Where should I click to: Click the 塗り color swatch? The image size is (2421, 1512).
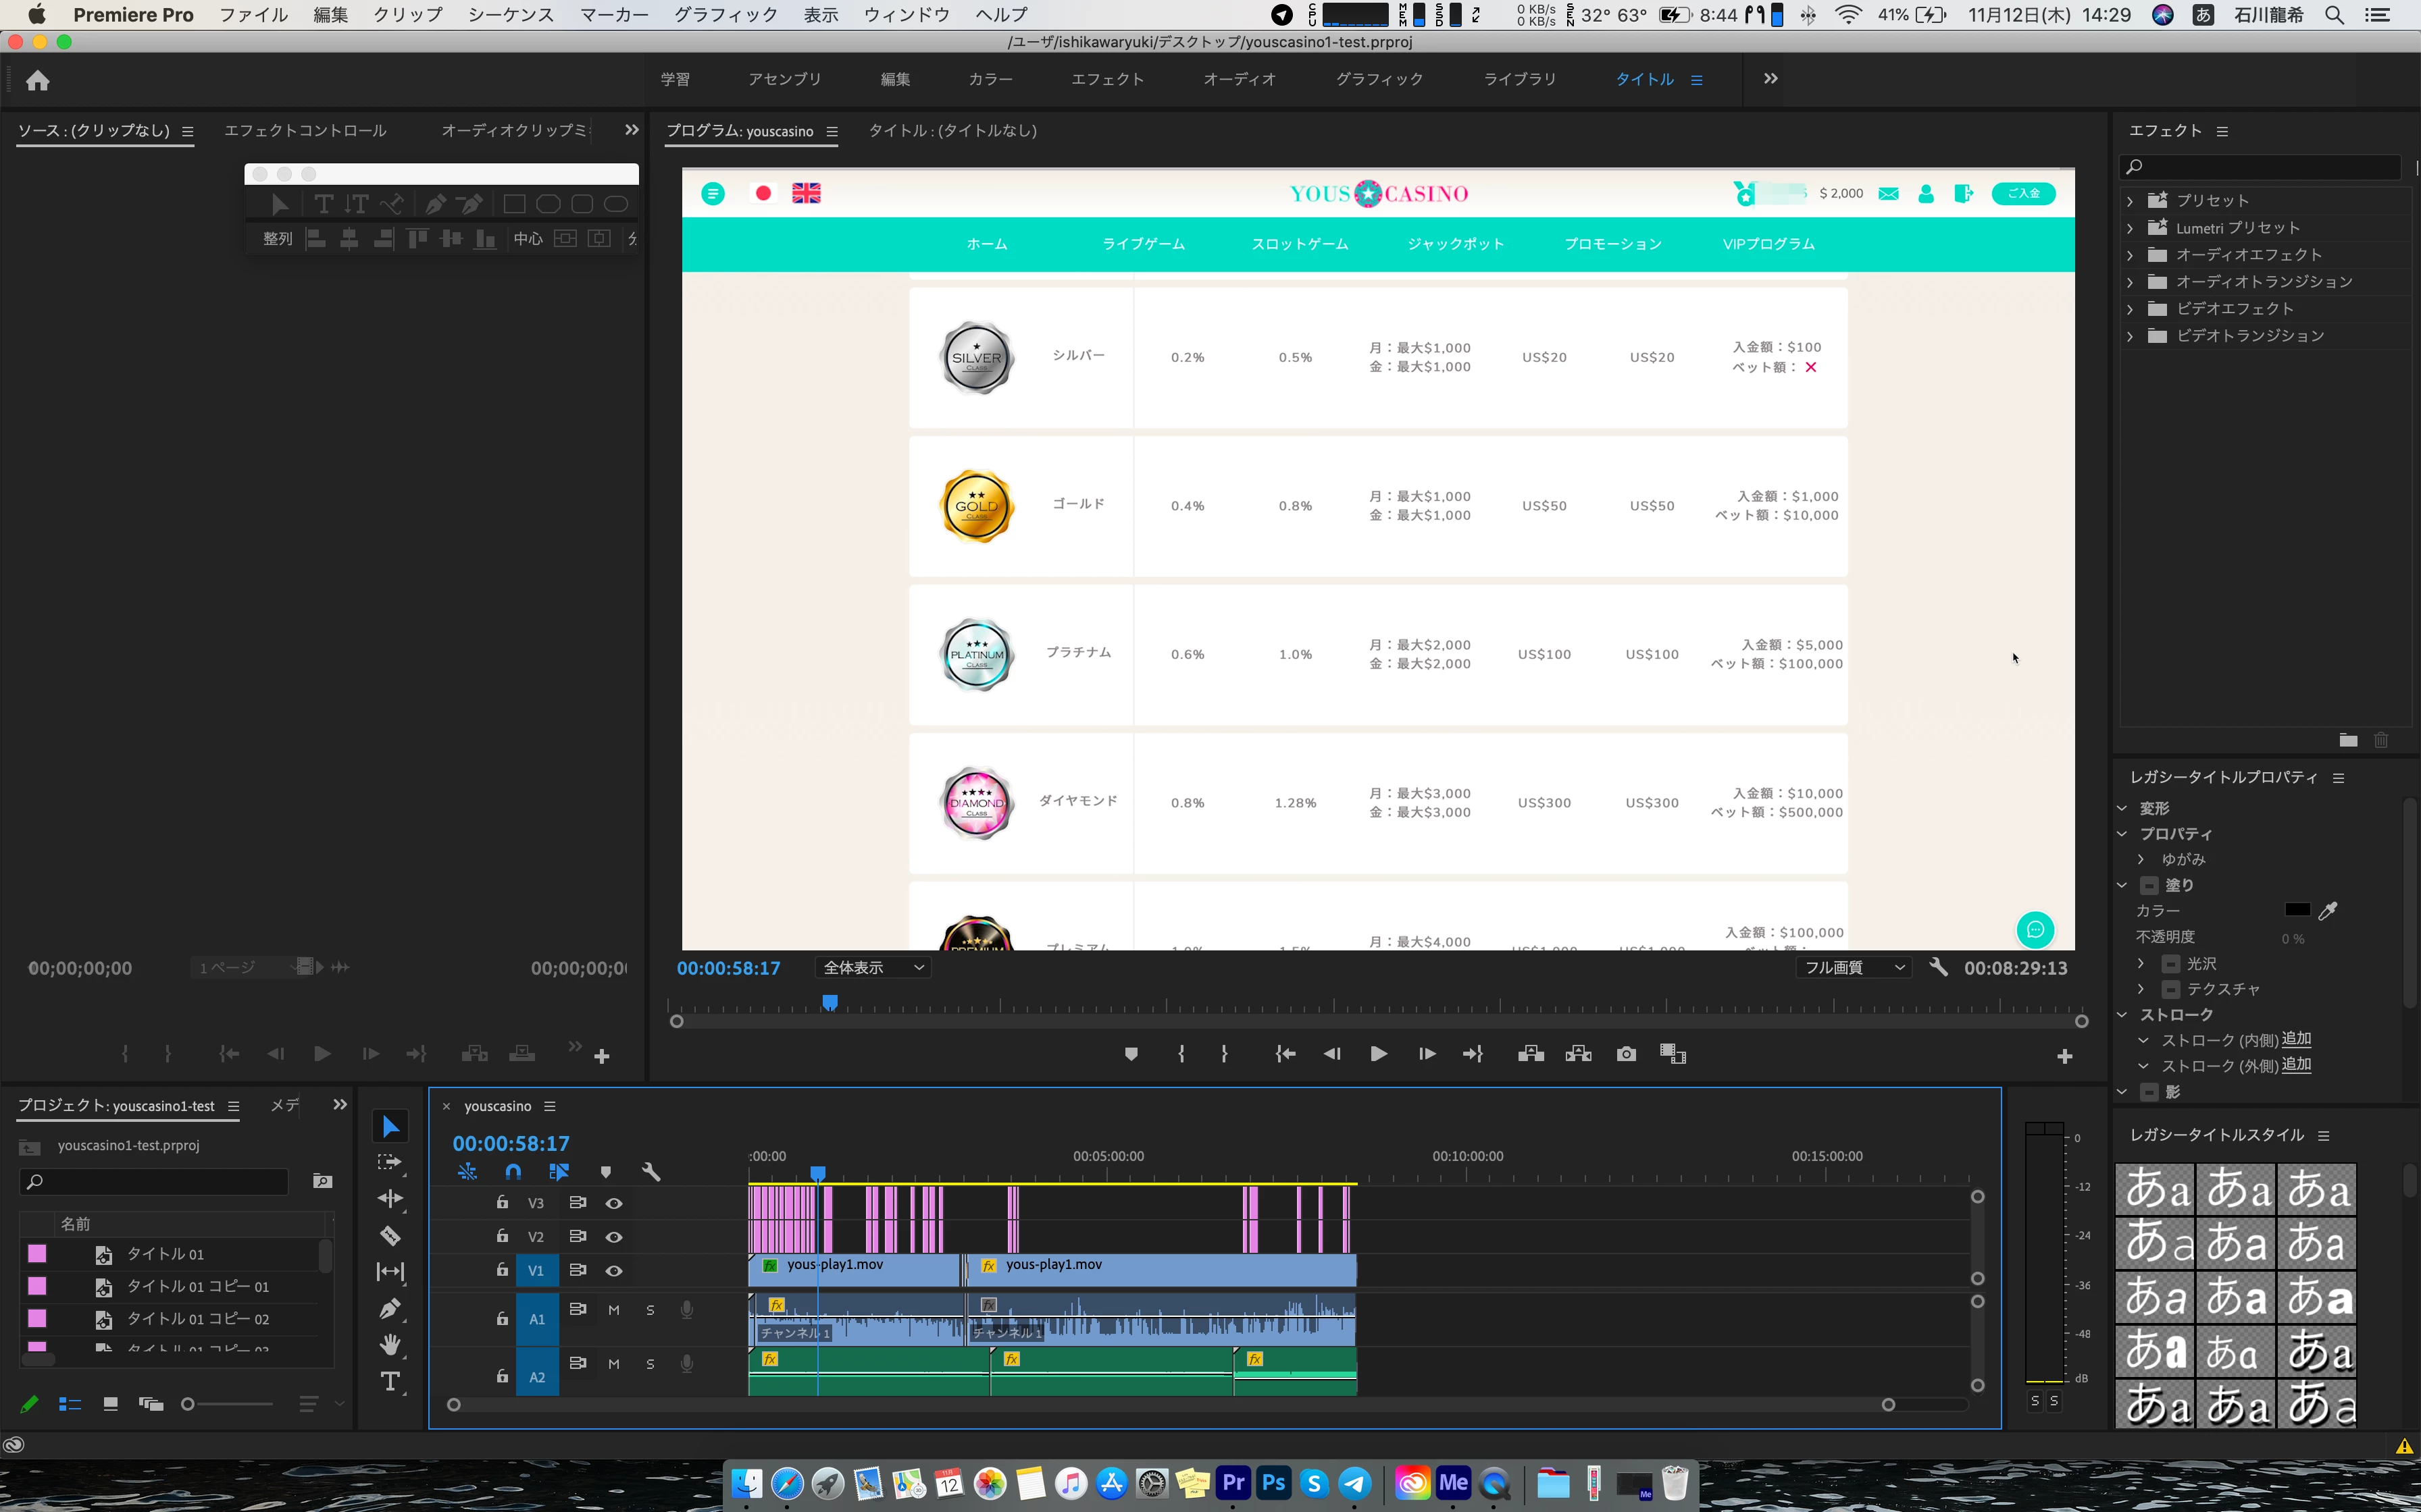(x=2297, y=910)
